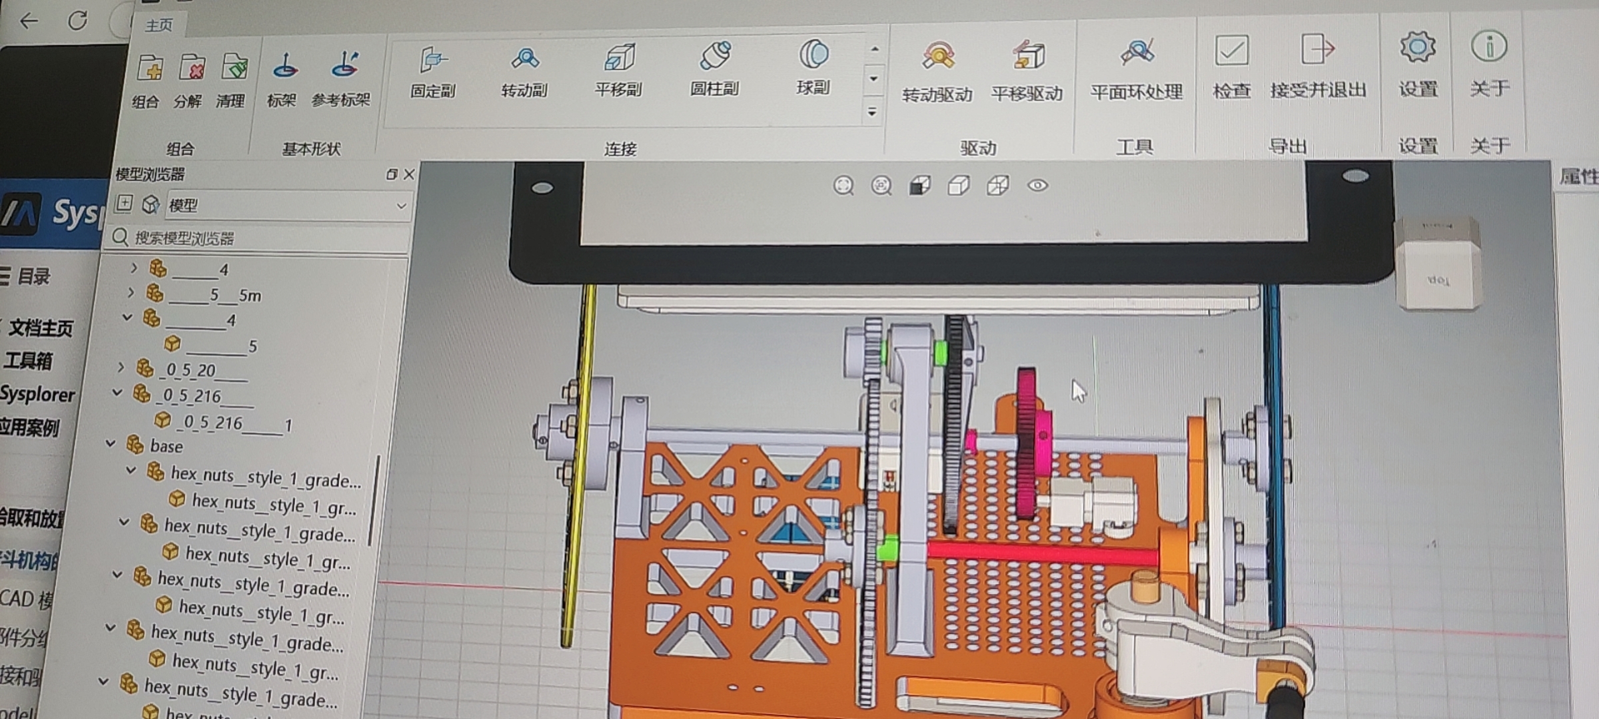Toggle the eye visibility icon in the viewport toolbar
Screen dimensions: 1599x719
click(1037, 186)
